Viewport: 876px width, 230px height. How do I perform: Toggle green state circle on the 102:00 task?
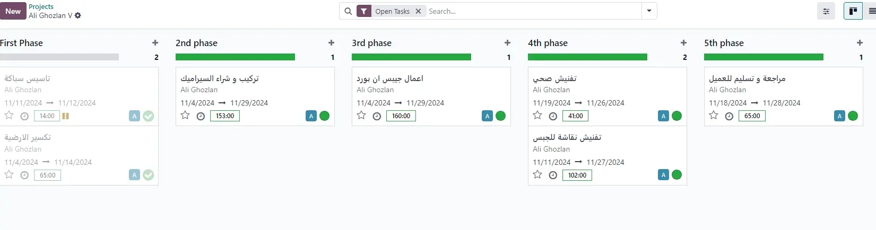(676, 175)
